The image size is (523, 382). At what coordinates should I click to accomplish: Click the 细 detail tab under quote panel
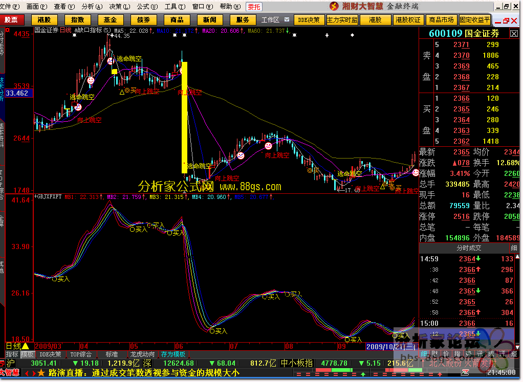click(x=424, y=354)
